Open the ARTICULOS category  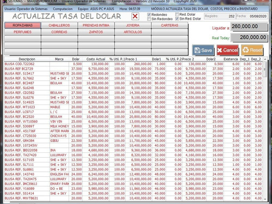[133, 32]
